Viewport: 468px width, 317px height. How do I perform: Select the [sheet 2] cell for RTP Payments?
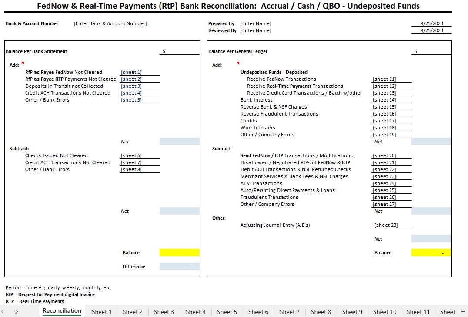tap(140, 79)
